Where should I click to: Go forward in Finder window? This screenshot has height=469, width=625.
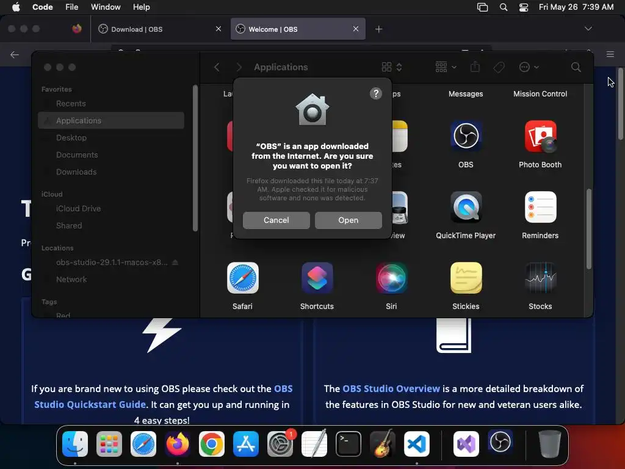pos(239,67)
